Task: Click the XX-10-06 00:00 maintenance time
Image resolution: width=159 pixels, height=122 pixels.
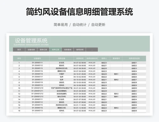Action: click(x=80, y=85)
